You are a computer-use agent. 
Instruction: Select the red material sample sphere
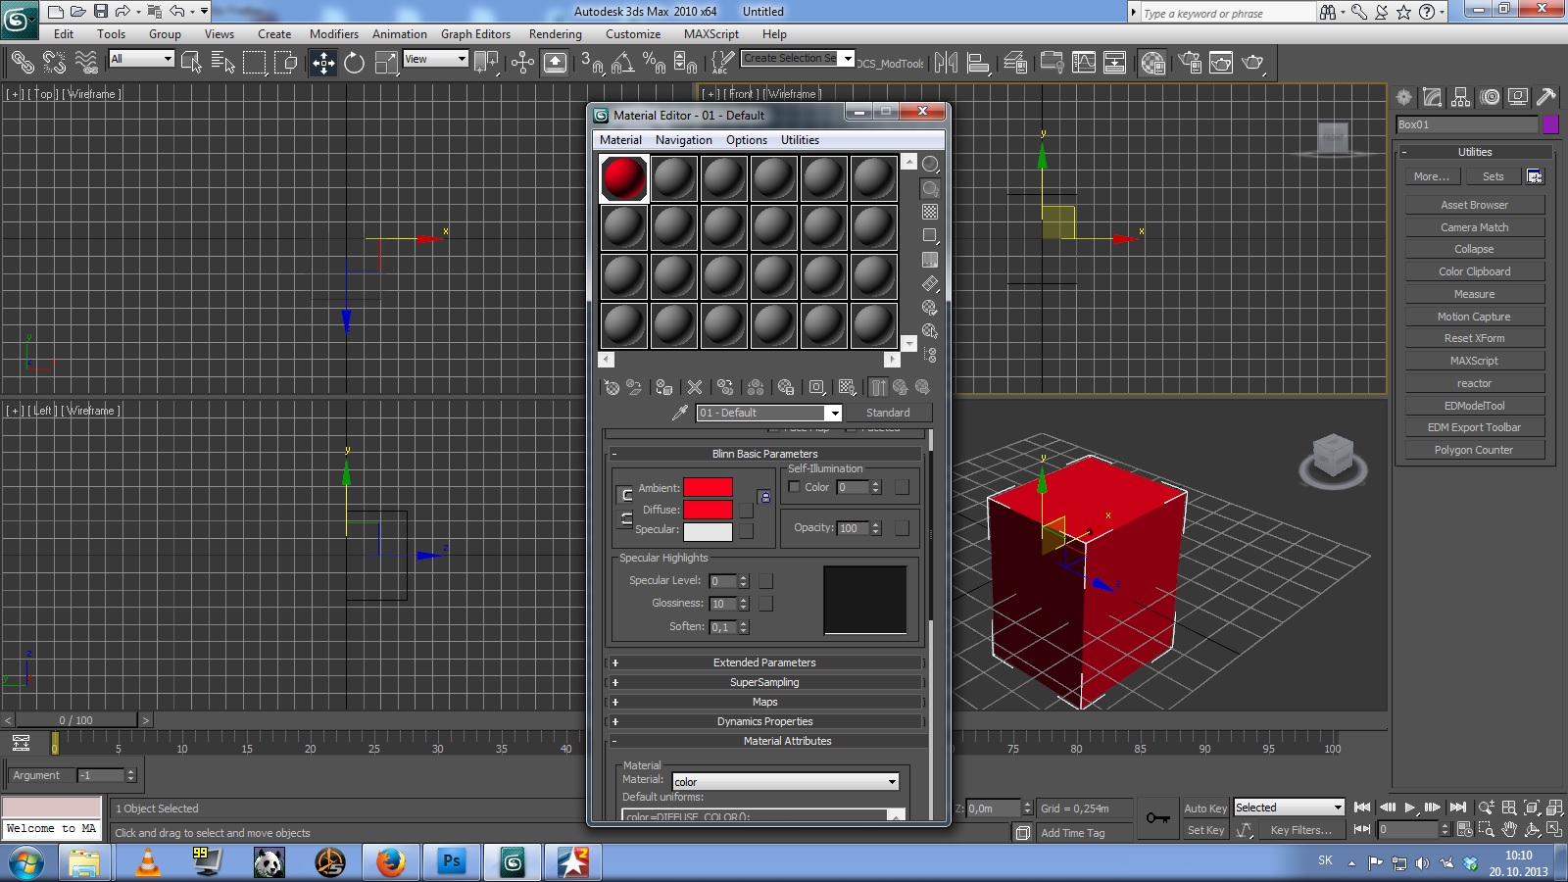tap(624, 178)
